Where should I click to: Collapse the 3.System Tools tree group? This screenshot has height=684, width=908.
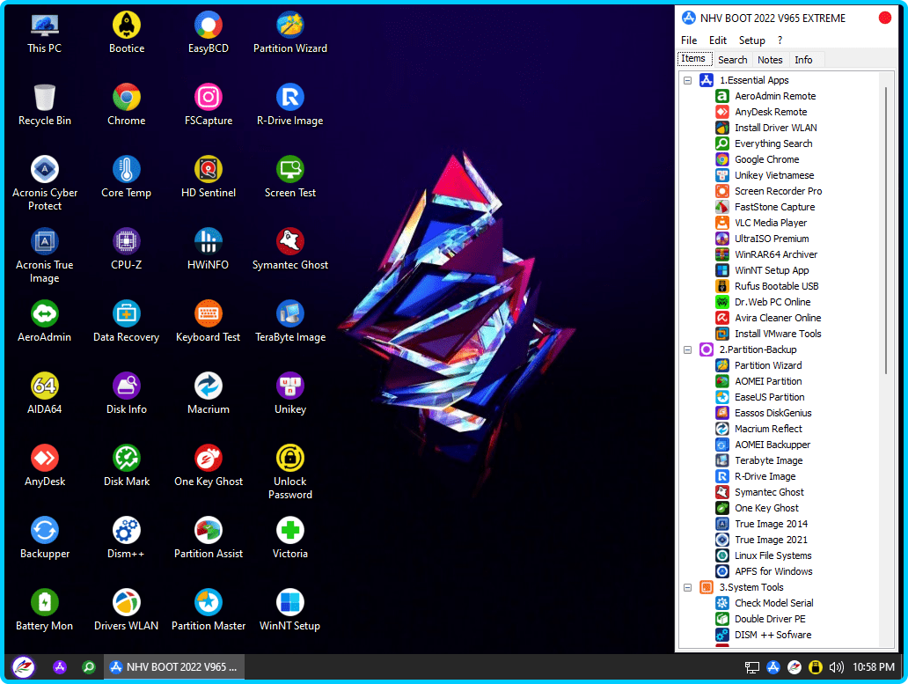pyautogui.click(x=687, y=588)
